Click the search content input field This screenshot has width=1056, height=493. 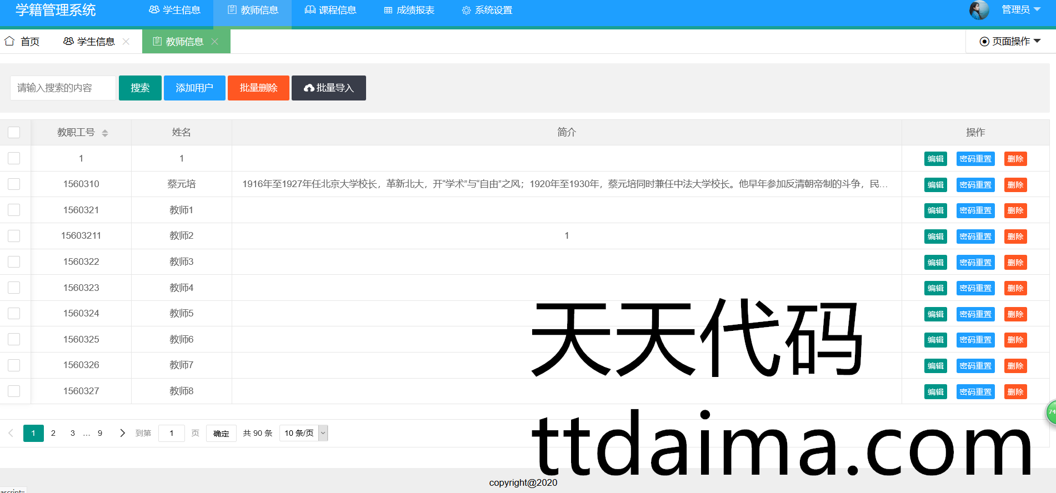(x=63, y=88)
